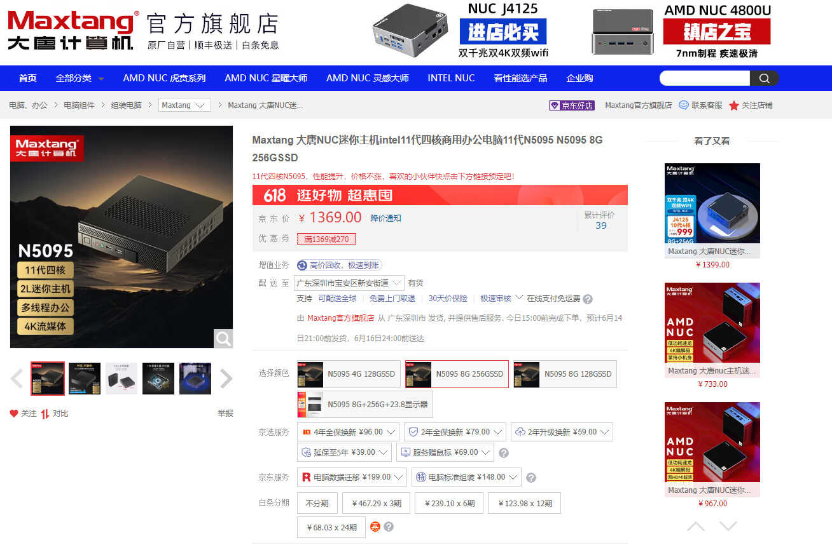The image size is (832, 545).
Task: Open 4年全保换新 ¥96.00 dropdown
Action: [348, 432]
